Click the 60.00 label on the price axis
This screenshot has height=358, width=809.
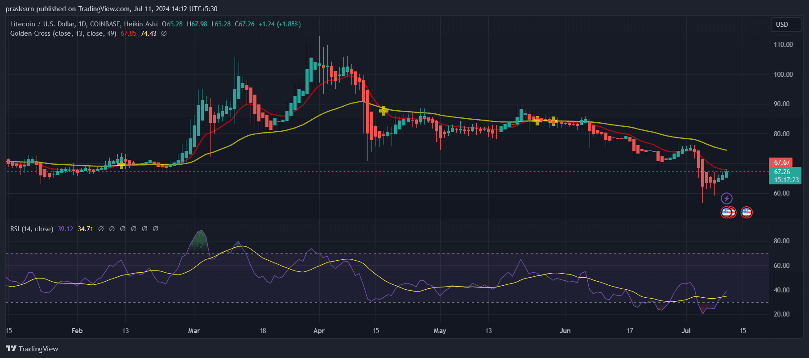tap(782, 193)
